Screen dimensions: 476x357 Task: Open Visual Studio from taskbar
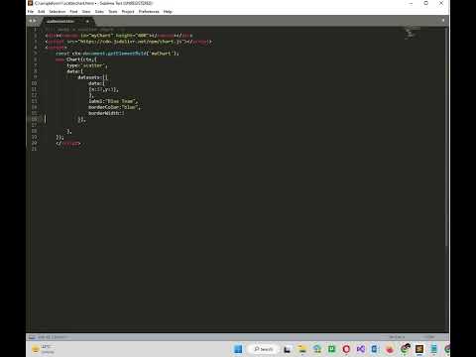point(361,349)
